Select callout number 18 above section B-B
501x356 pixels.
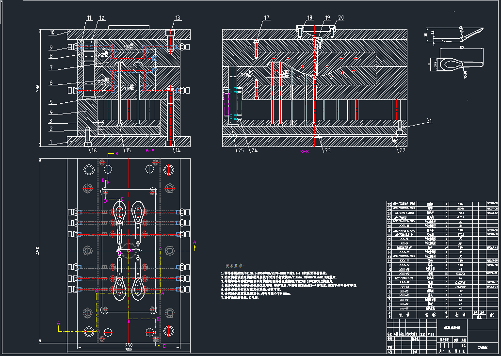tap(309, 18)
